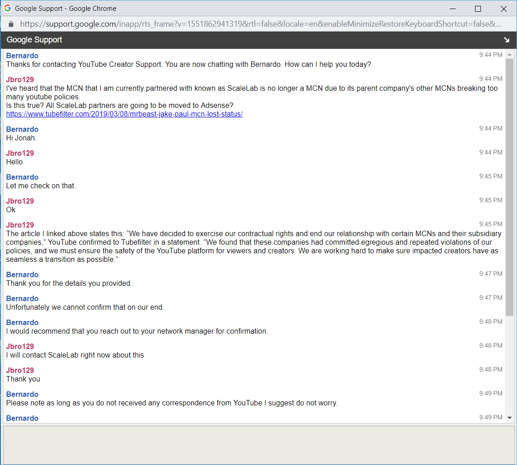
Task: Click "I've heard that the MCN" message text
Action: click(252, 93)
